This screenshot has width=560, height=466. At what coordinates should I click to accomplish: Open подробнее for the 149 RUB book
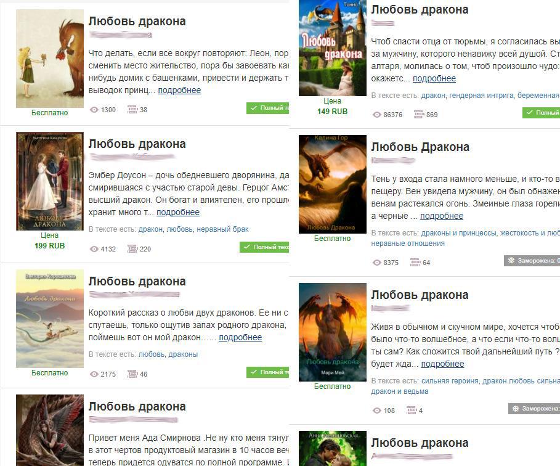pyautogui.click(x=434, y=78)
